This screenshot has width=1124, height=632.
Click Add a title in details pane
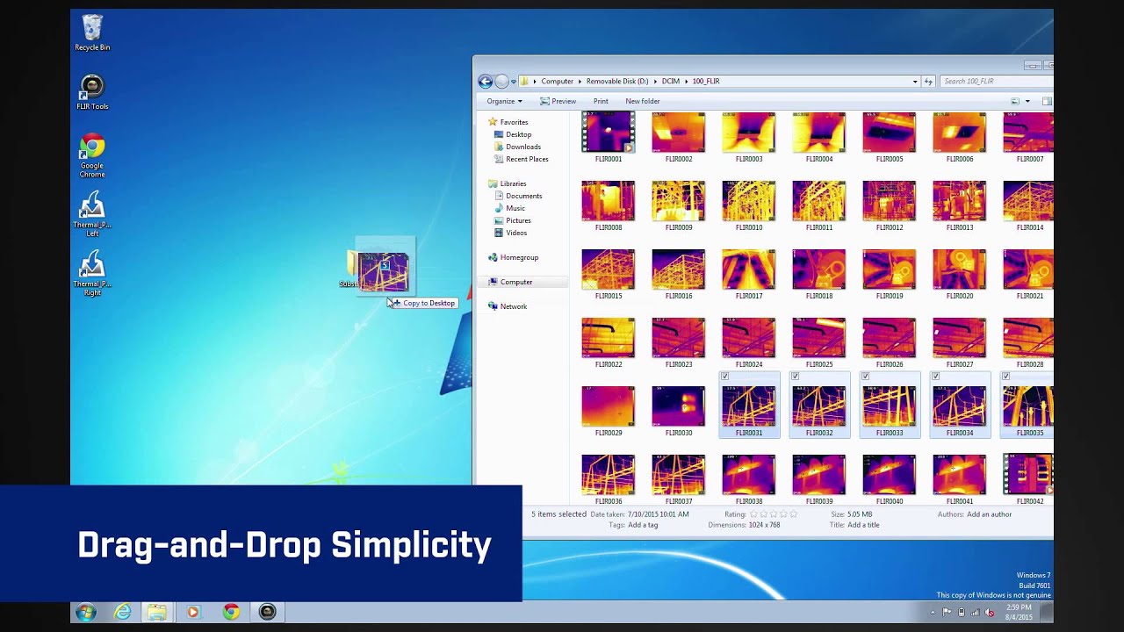point(864,525)
